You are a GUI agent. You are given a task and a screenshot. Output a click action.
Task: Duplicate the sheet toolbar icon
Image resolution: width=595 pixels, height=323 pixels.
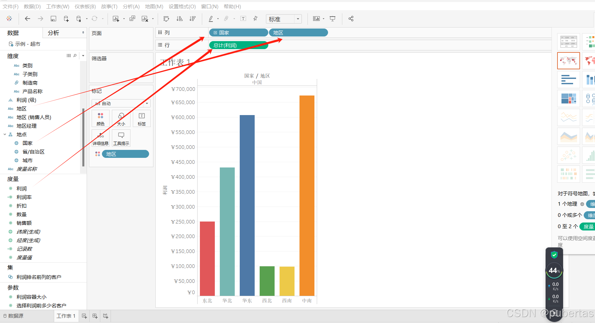coord(132,19)
